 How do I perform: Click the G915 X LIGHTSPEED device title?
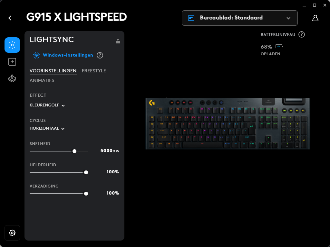click(x=77, y=17)
